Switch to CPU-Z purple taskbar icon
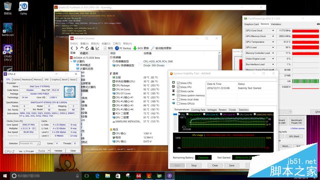This screenshot has height=180, width=320. click(169, 175)
